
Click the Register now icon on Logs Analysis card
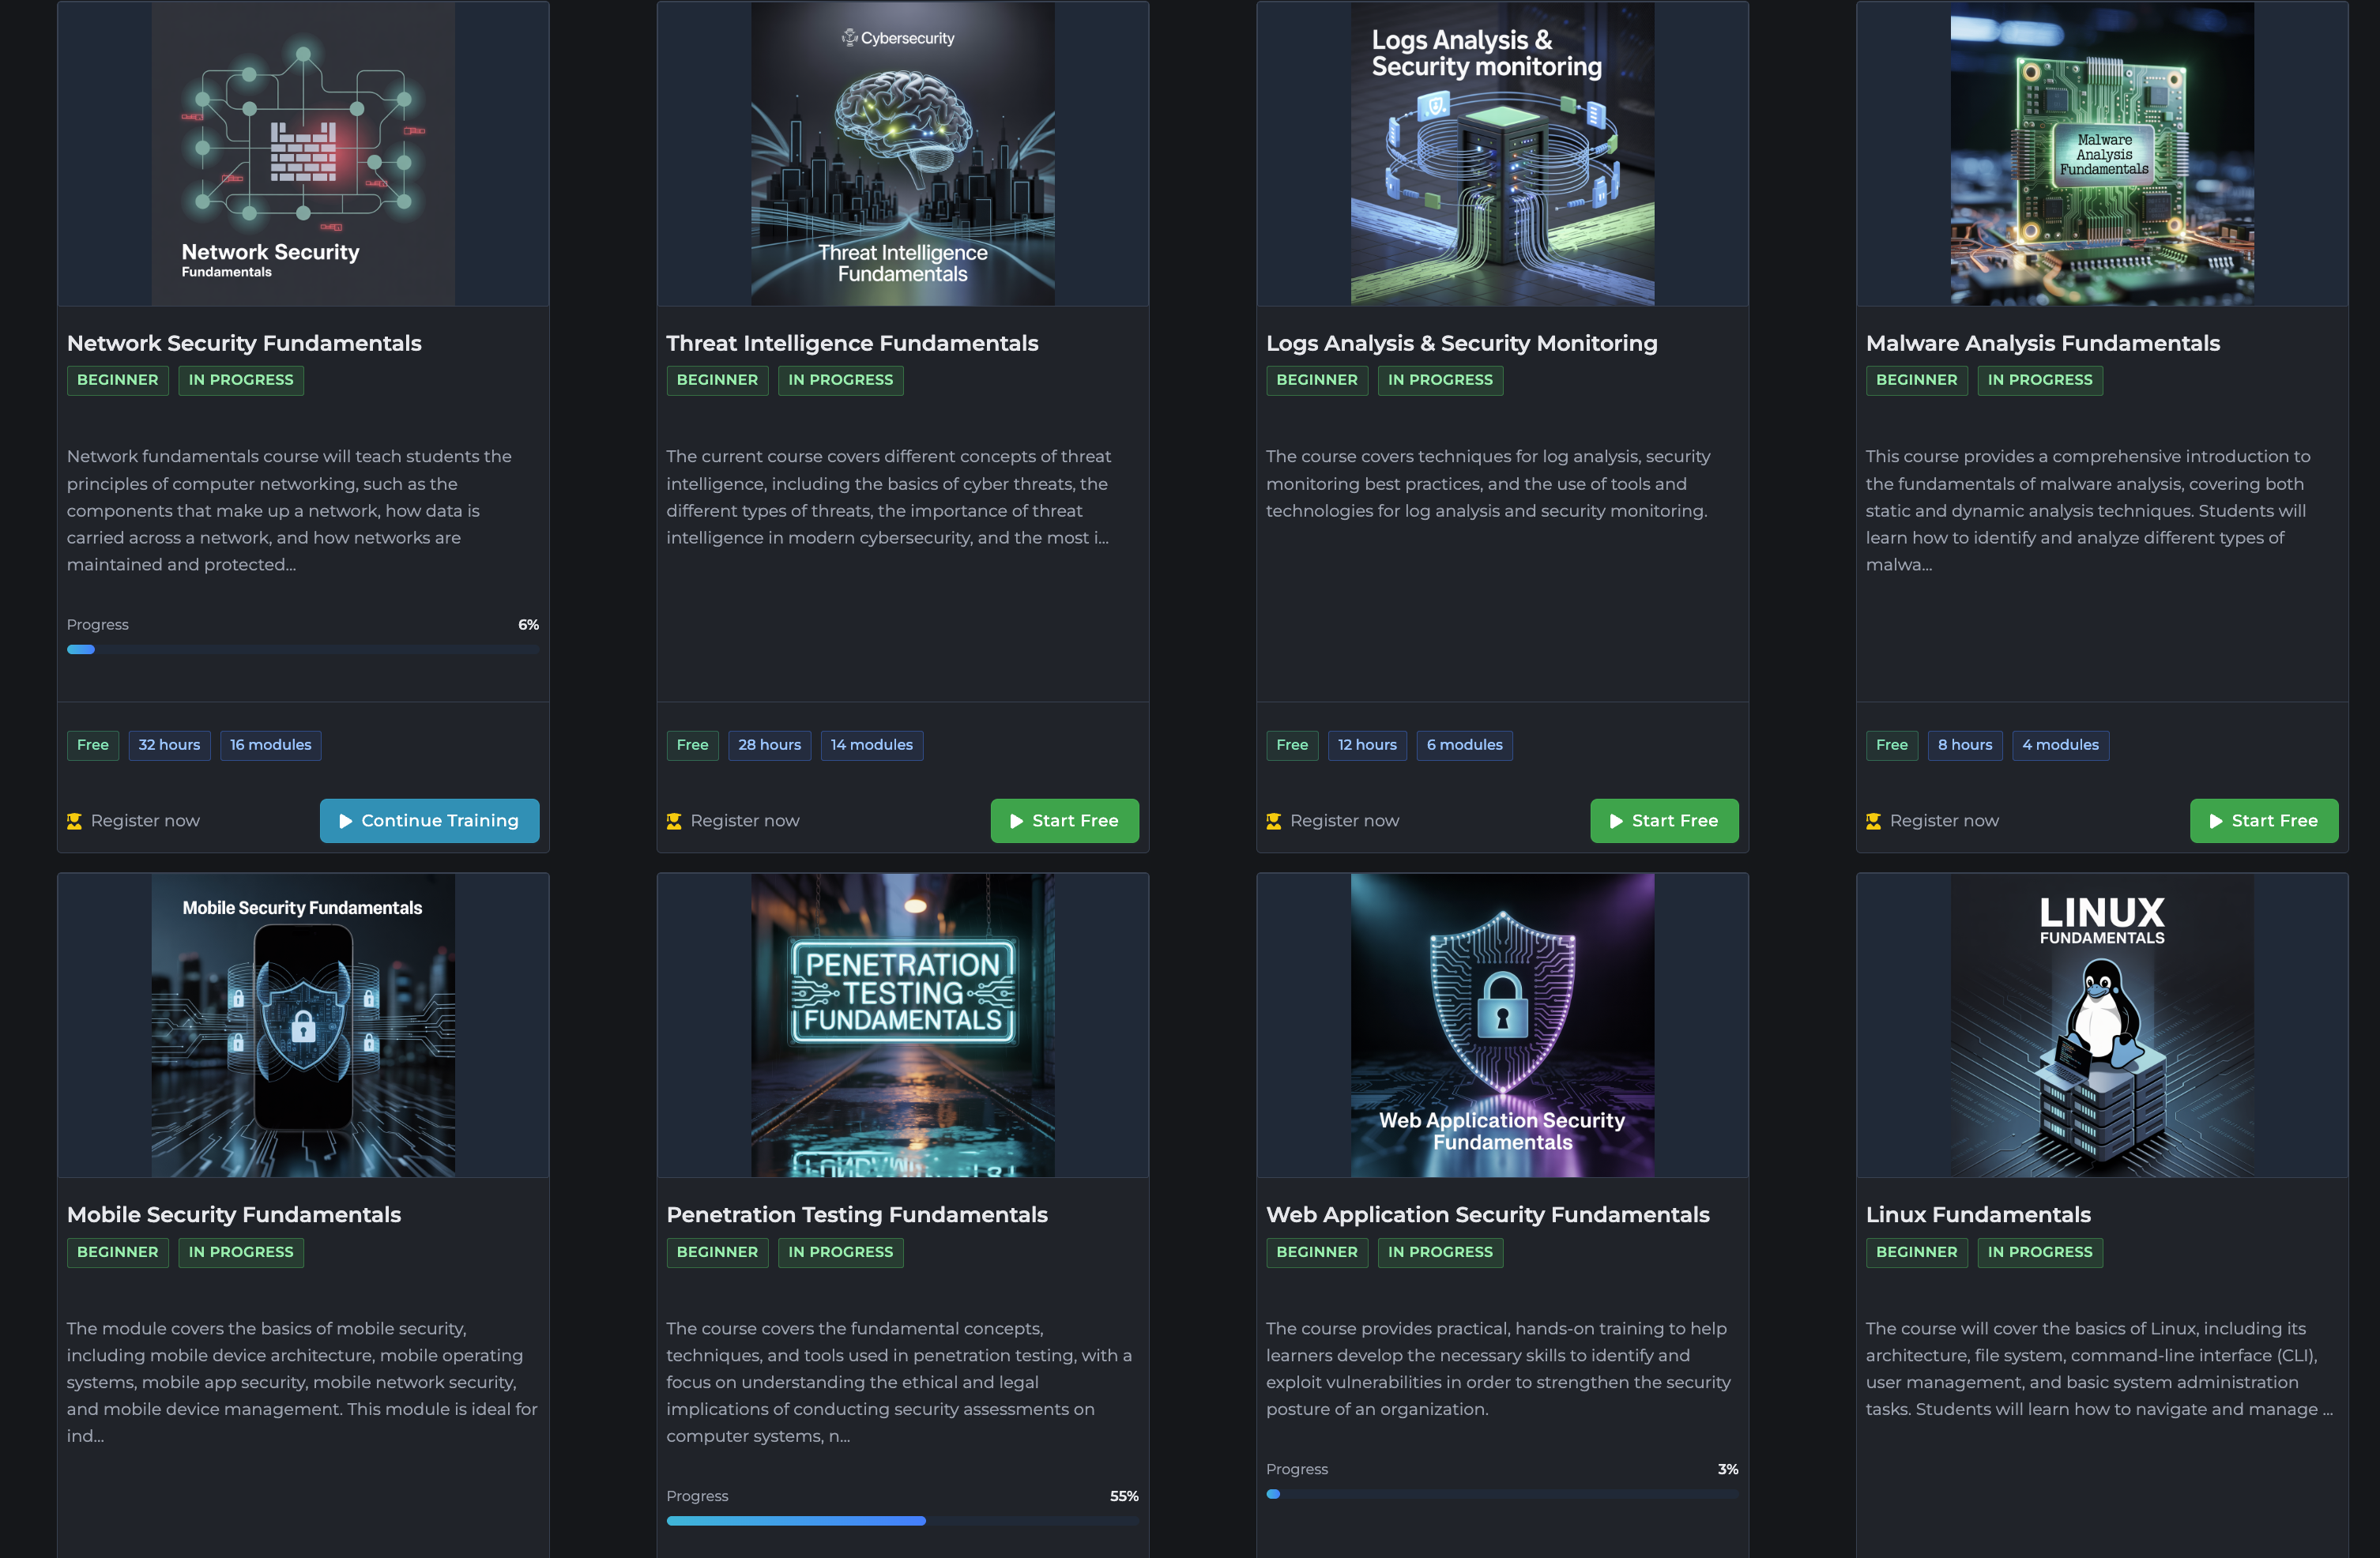click(x=1274, y=821)
